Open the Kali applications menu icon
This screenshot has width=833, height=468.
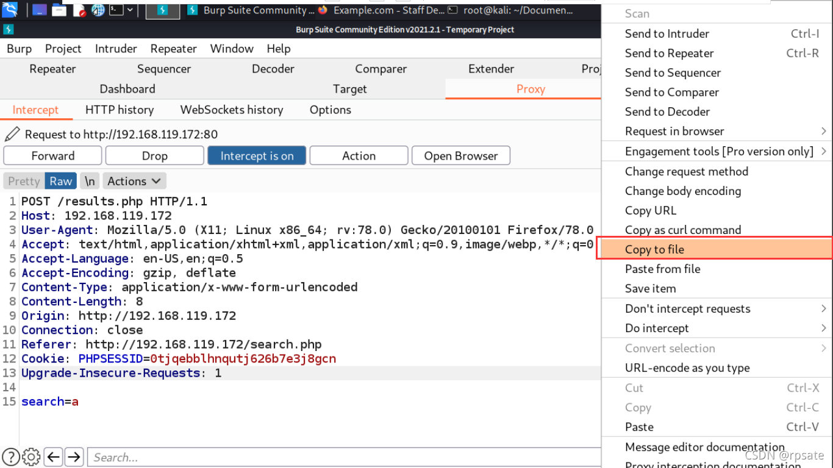[10, 10]
